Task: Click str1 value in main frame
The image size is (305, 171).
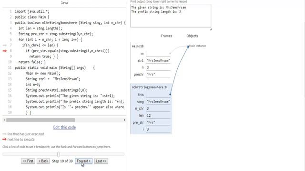Action: [158, 60]
